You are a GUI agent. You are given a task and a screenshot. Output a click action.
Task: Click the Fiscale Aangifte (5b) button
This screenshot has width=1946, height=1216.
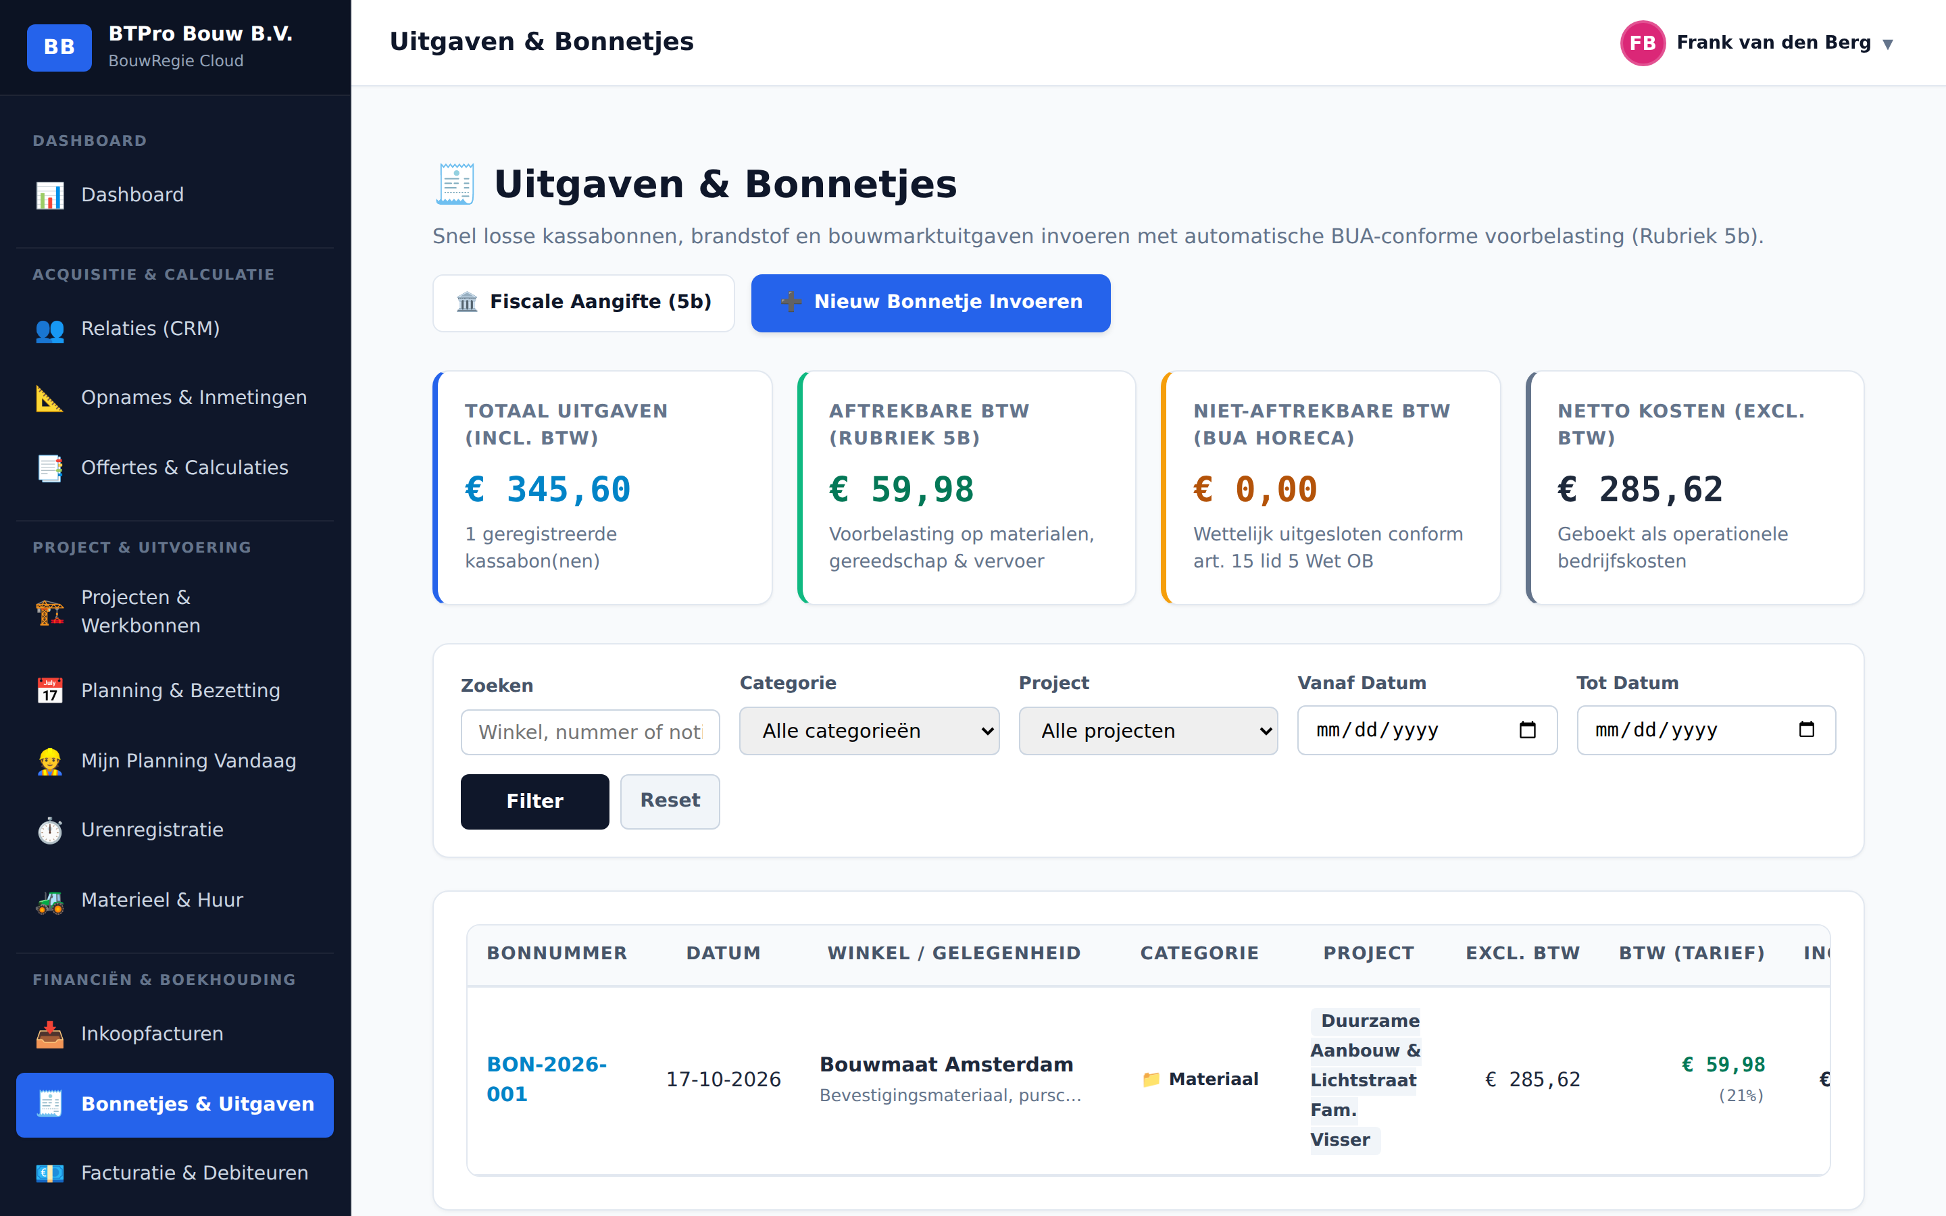tap(583, 303)
